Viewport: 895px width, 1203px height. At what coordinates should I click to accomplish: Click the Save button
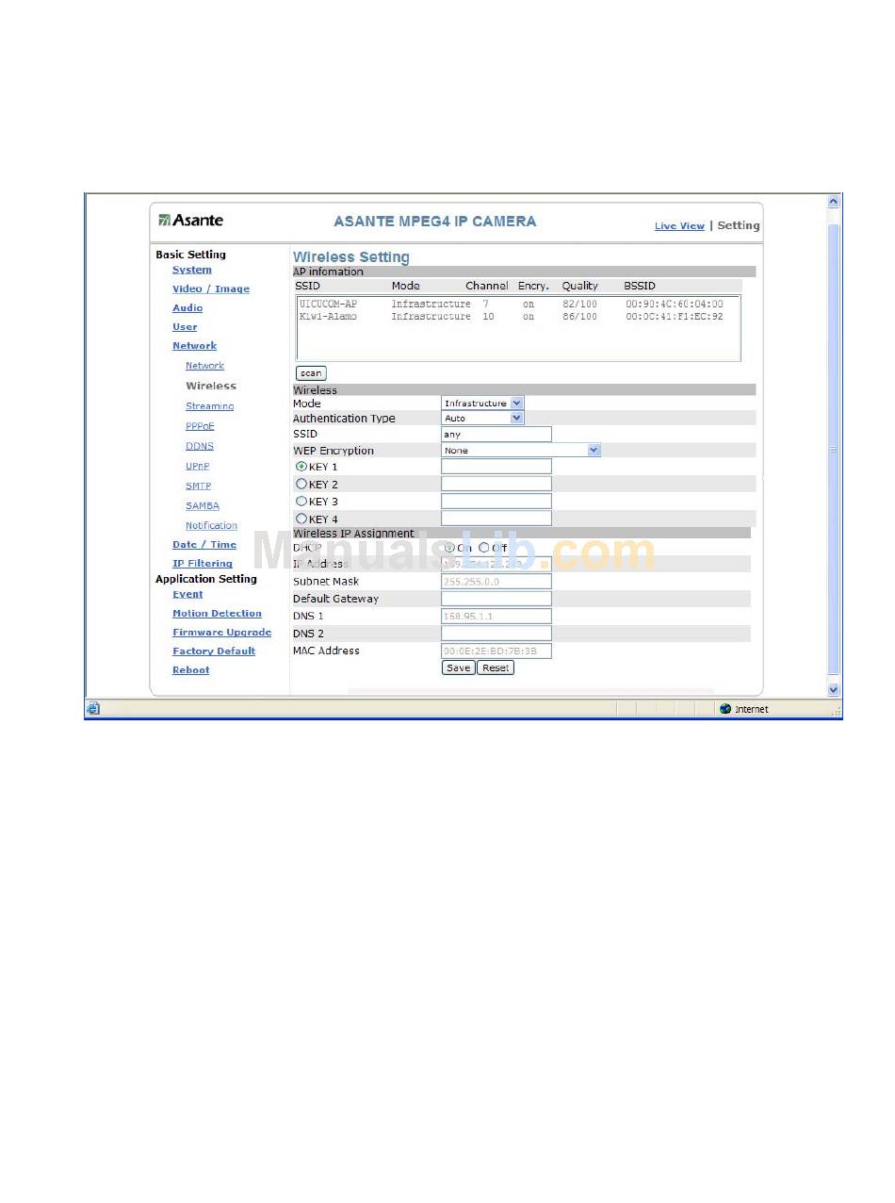coord(459,667)
